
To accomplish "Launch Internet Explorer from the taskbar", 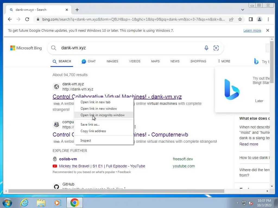I will [x=24, y=203].
